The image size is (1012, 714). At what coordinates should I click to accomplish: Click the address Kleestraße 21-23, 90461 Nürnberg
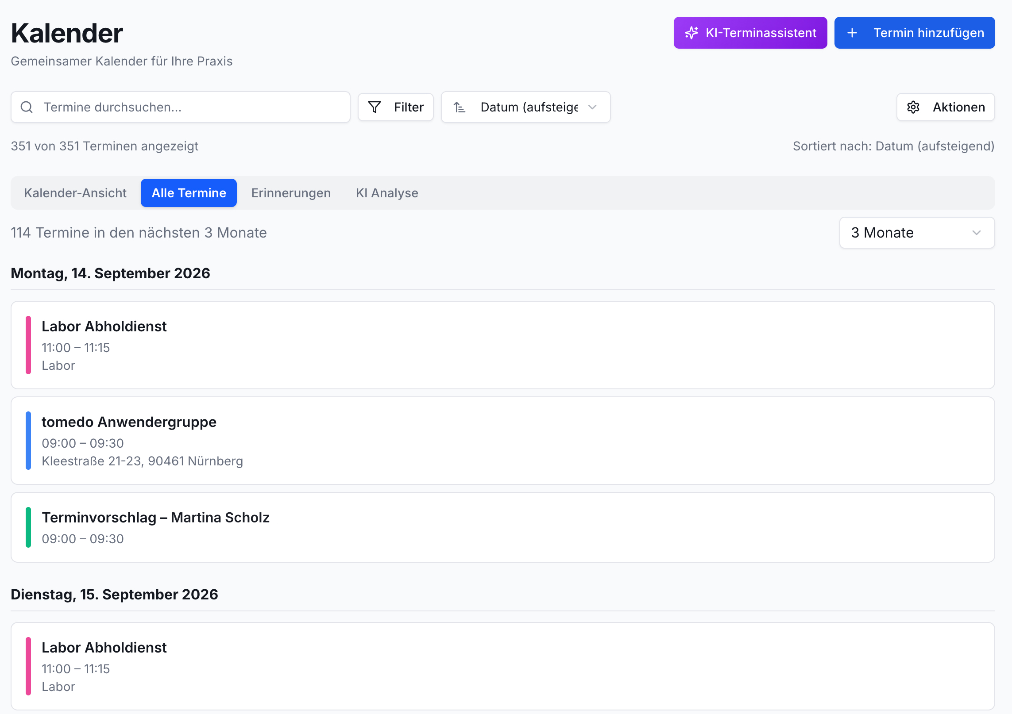pos(142,461)
